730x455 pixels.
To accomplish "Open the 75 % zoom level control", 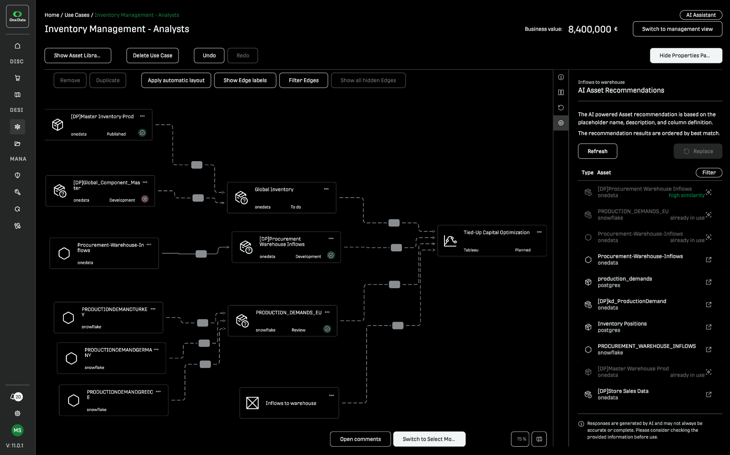I will point(520,439).
